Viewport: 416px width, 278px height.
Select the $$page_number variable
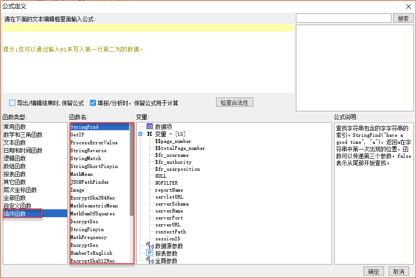click(173, 141)
